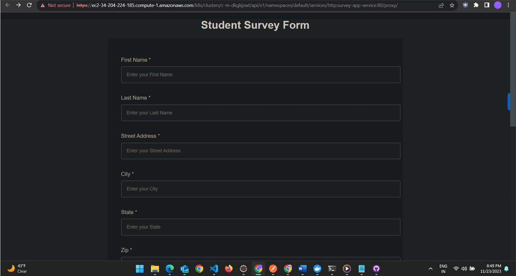Image resolution: width=516 pixels, height=276 pixels.
Task: Click the First Name input field
Action: (260, 75)
